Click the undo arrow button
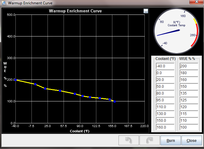Viewport: 204px width, 149px height. (129, 140)
